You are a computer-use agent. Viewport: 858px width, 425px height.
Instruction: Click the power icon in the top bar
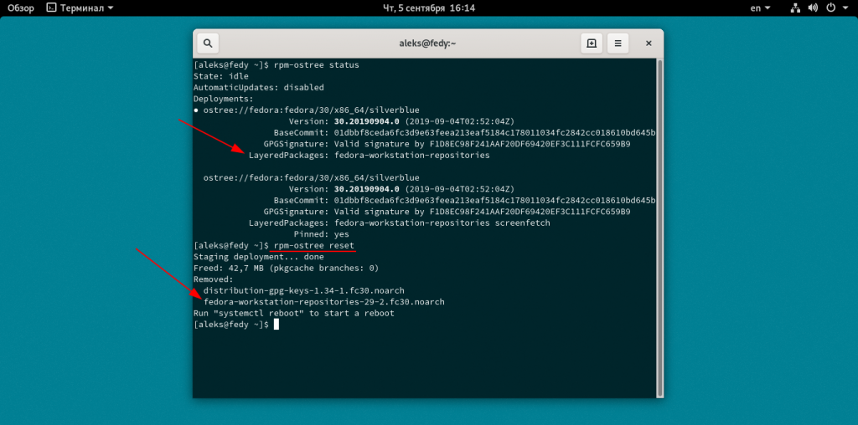click(x=830, y=8)
